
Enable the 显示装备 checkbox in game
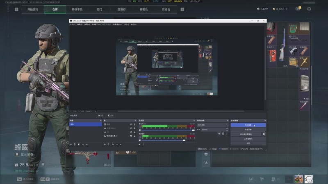17,155
